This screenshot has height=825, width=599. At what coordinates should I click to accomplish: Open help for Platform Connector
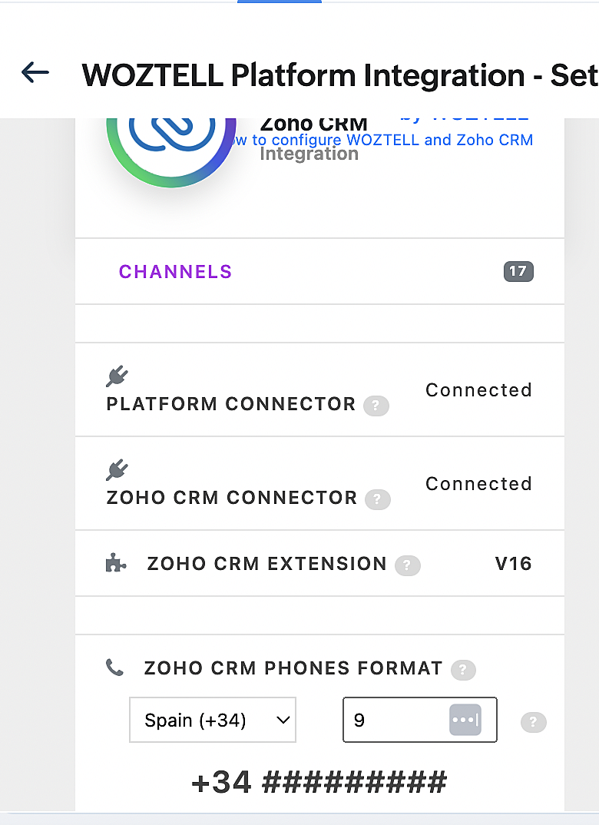[x=376, y=406]
